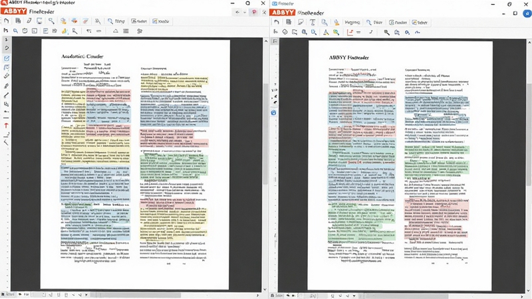The image size is (532, 299).
Task: Click the lines list icon in left window toolbar
Action: 126,31
